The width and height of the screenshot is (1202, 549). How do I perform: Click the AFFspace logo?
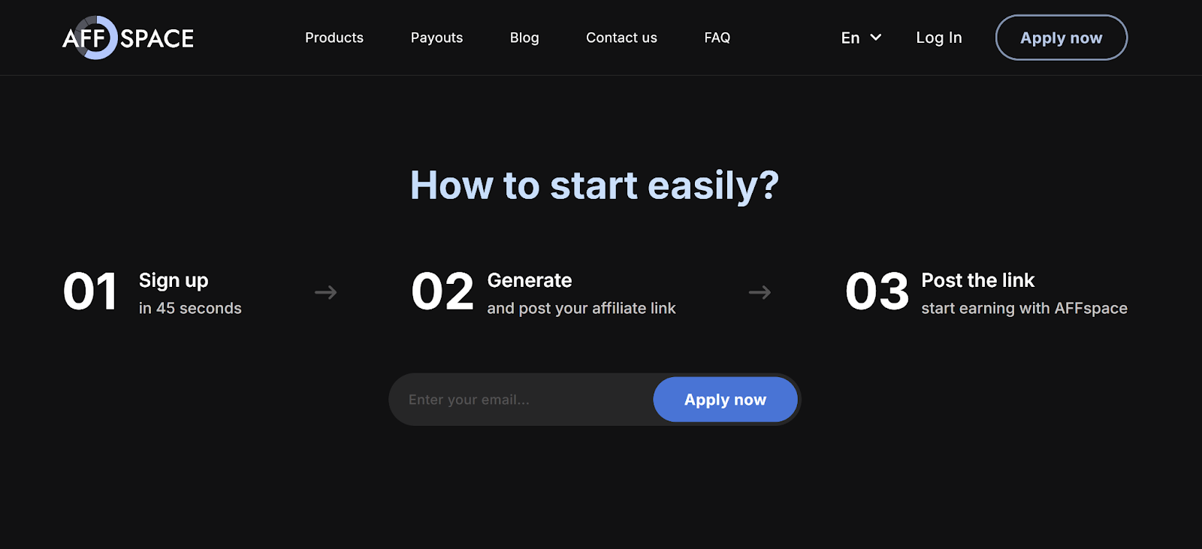[128, 37]
